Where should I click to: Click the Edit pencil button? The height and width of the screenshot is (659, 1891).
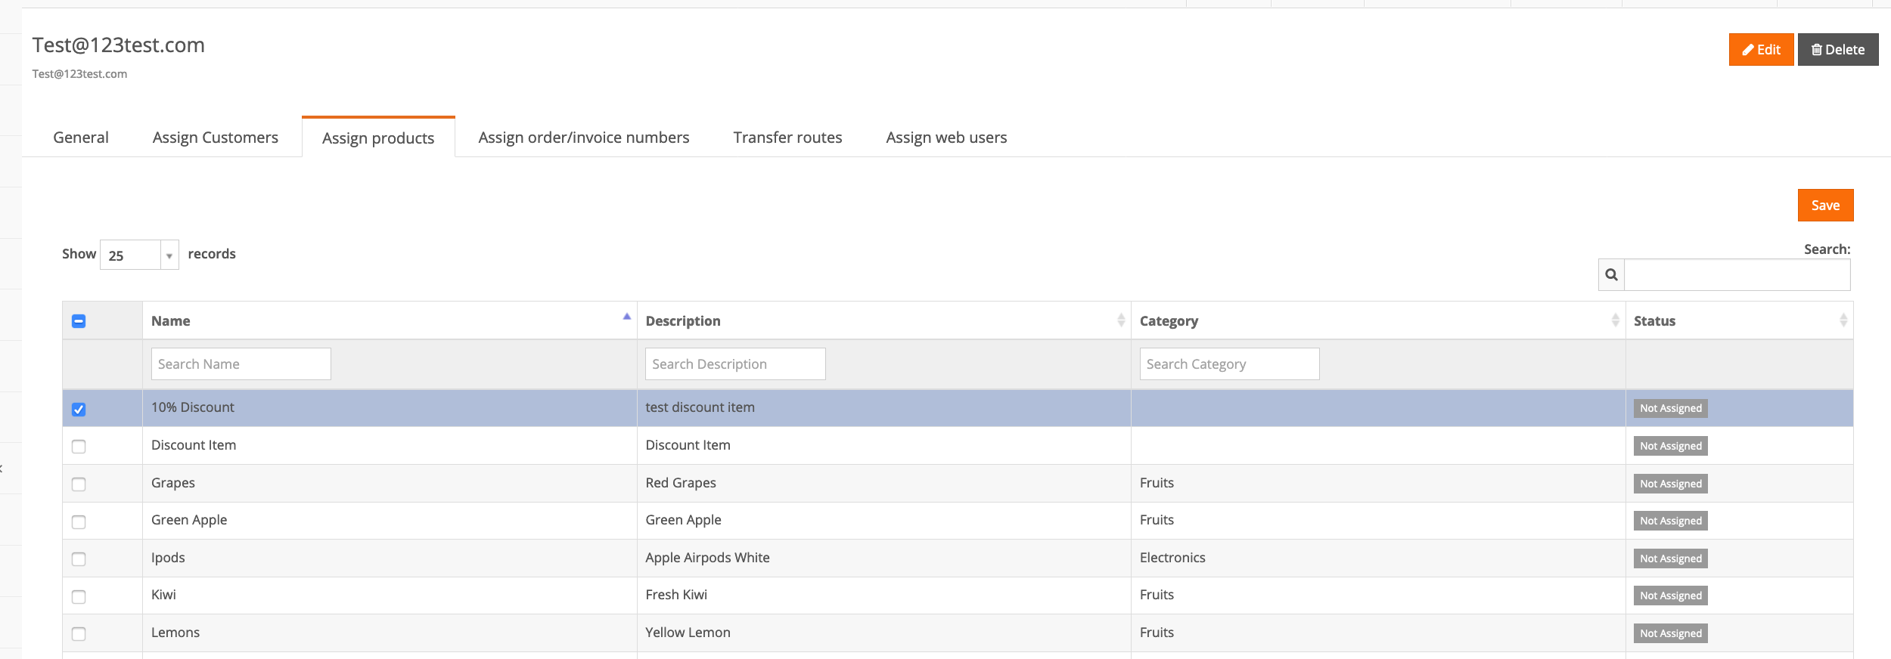click(1760, 50)
